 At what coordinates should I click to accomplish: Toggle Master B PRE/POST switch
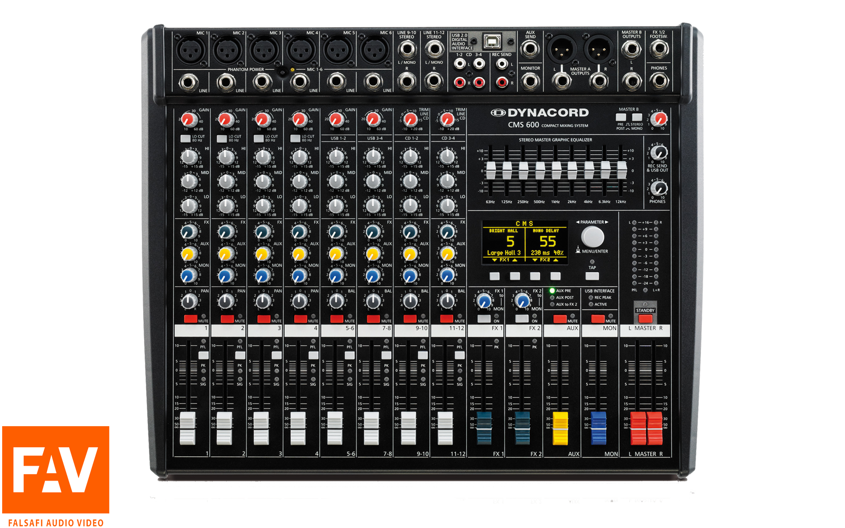point(621,117)
